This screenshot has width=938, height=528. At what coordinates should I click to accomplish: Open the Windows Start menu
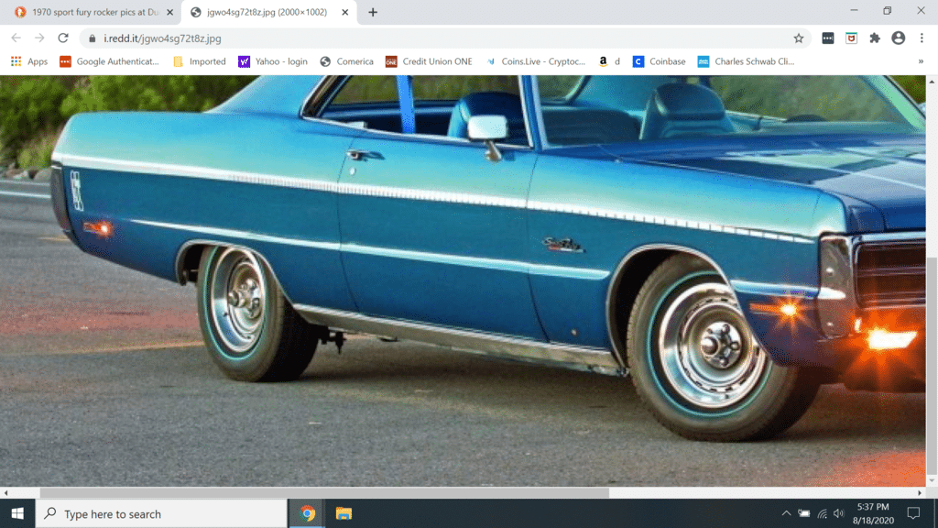click(17, 513)
